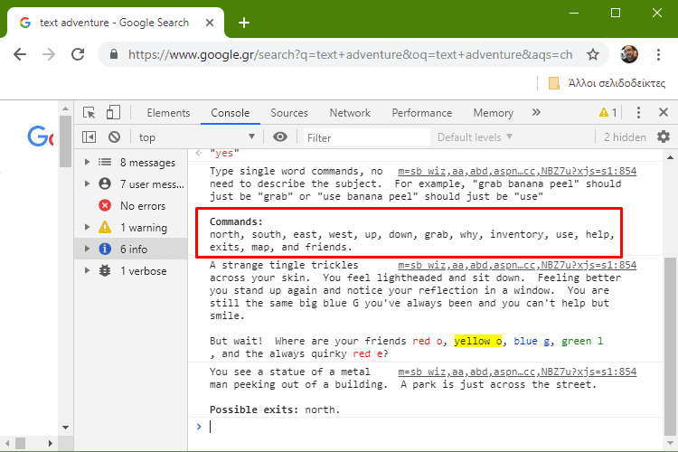
Task: Select 8 messages sidebar text
Action: (x=148, y=163)
